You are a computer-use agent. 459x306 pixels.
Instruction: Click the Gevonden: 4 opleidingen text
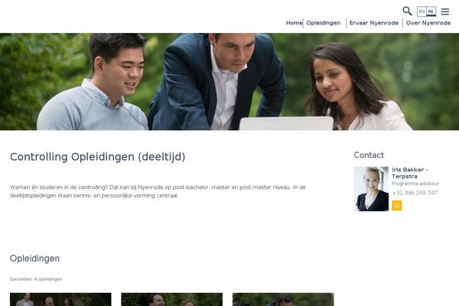[36, 279]
